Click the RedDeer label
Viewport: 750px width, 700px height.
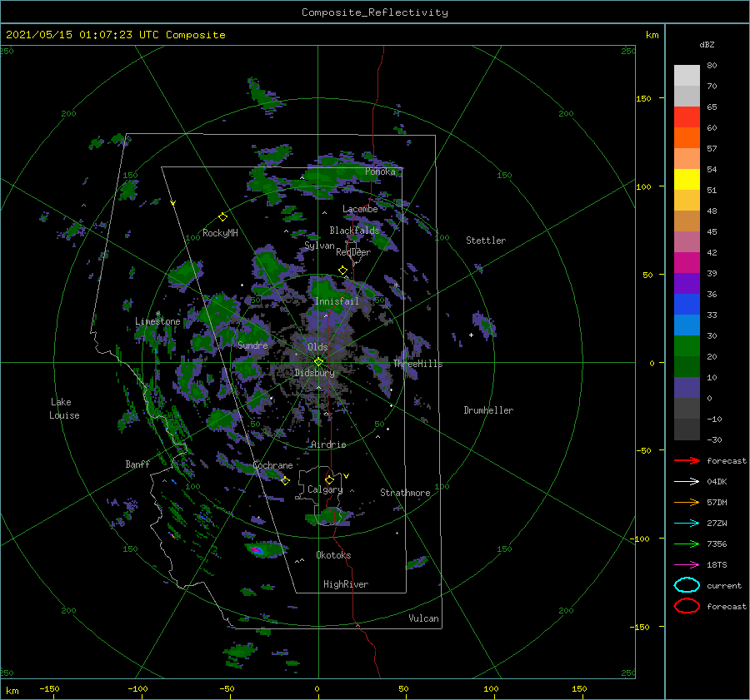tap(353, 252)
